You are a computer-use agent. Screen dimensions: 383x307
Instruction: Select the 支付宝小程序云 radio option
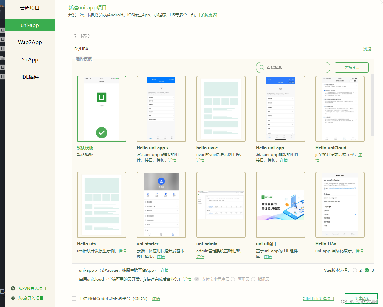pos(197,279)
